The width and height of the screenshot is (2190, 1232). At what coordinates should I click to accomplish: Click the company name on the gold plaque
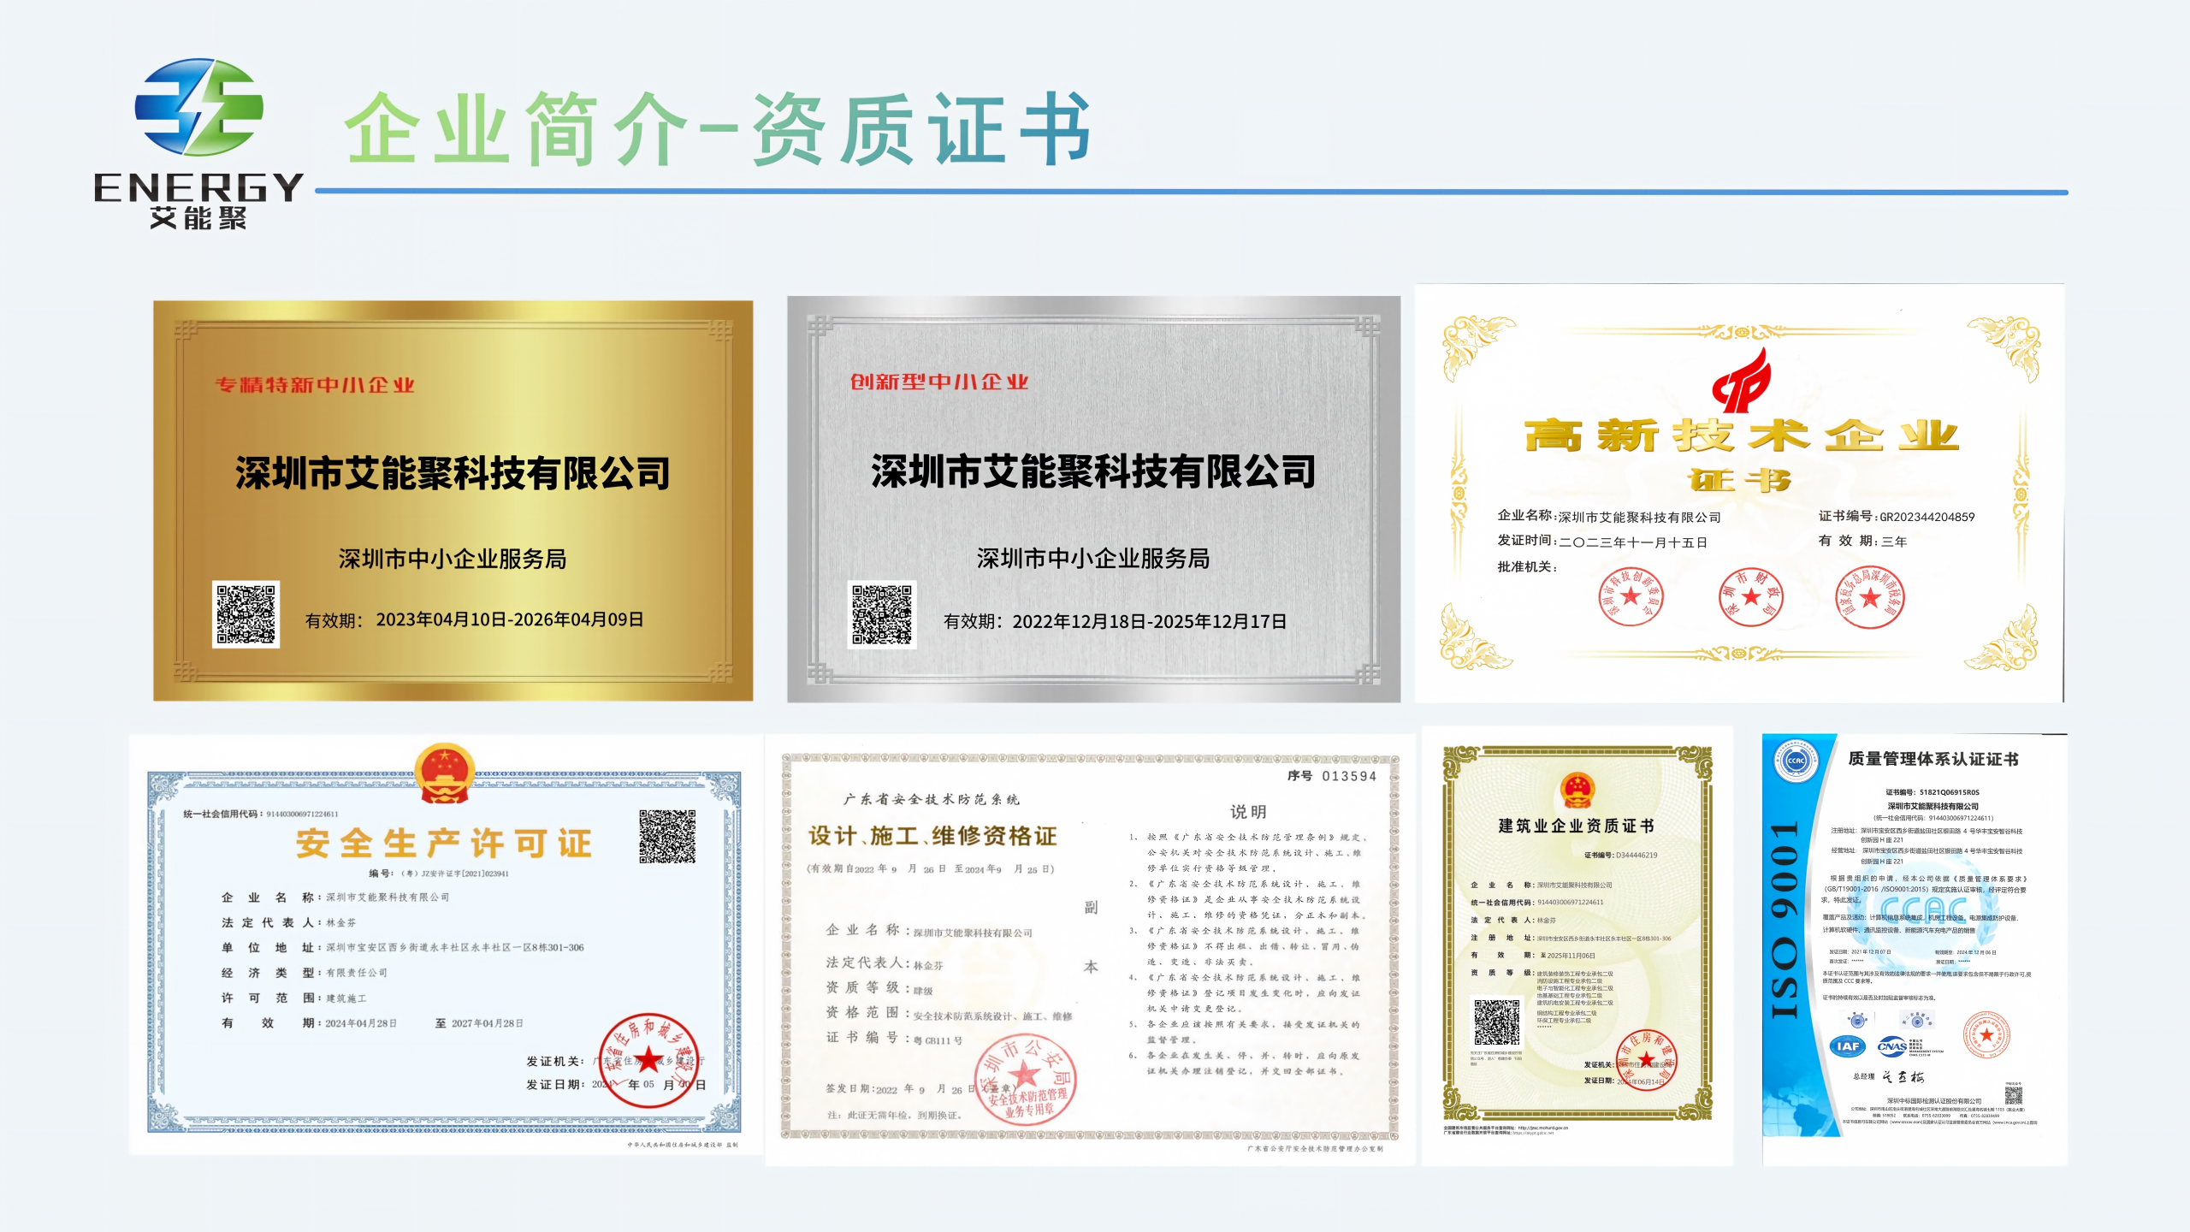click(x=453, y=473)
